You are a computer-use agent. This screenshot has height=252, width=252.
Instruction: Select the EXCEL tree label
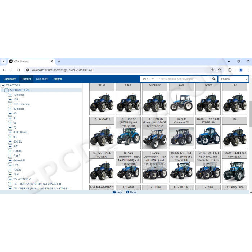coord(18,141)
